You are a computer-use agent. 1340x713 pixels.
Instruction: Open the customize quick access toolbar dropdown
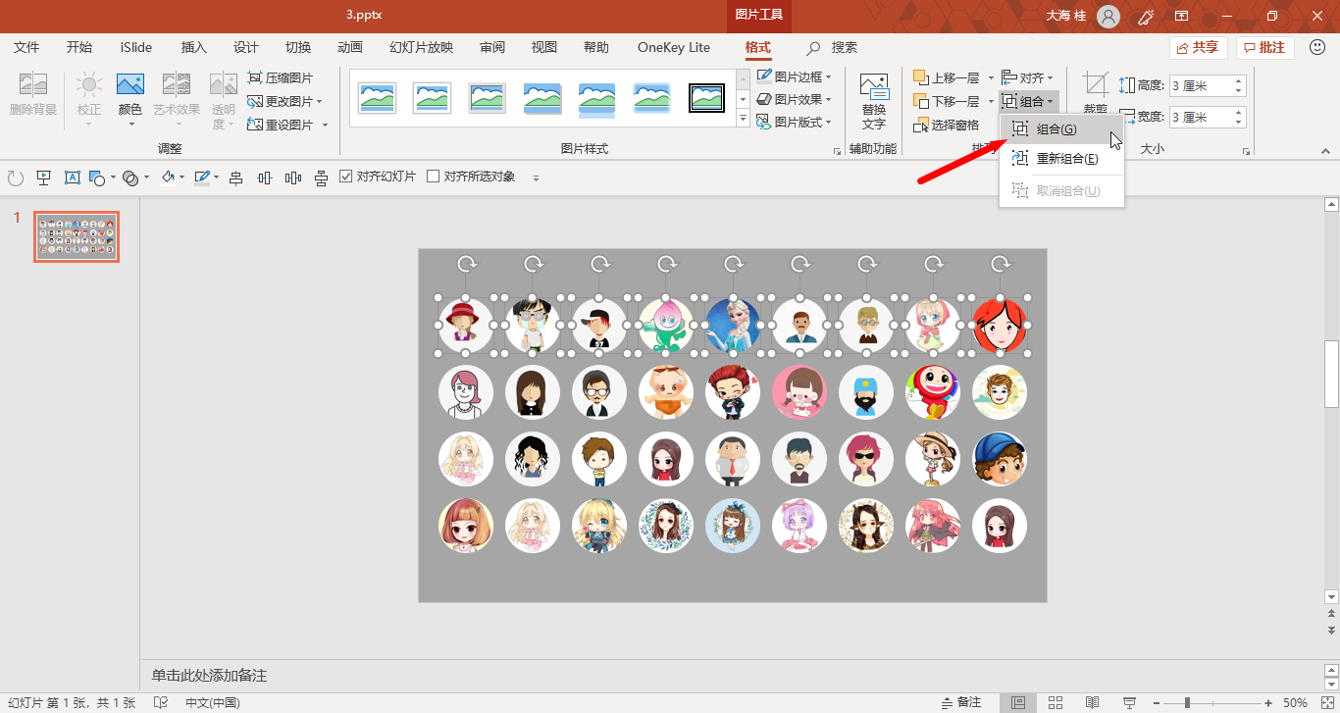click(536, 178)
